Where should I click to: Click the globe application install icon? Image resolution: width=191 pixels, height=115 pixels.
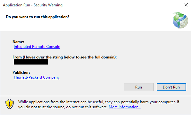click(x=180, y=20)
